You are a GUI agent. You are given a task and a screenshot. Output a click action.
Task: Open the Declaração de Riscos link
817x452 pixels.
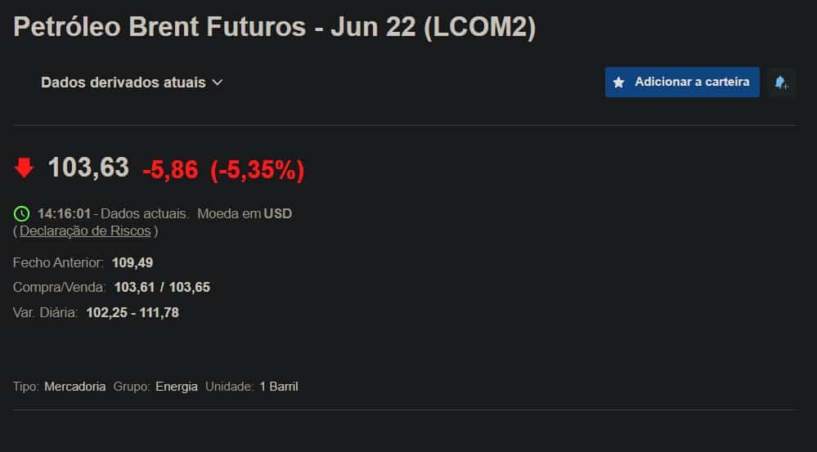tap(85, 231)
